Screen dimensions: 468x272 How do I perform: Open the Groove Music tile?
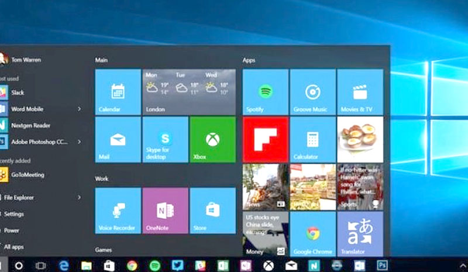(x=313, y=92)
